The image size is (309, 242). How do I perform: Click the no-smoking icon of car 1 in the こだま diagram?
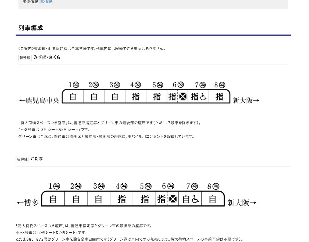56,186
